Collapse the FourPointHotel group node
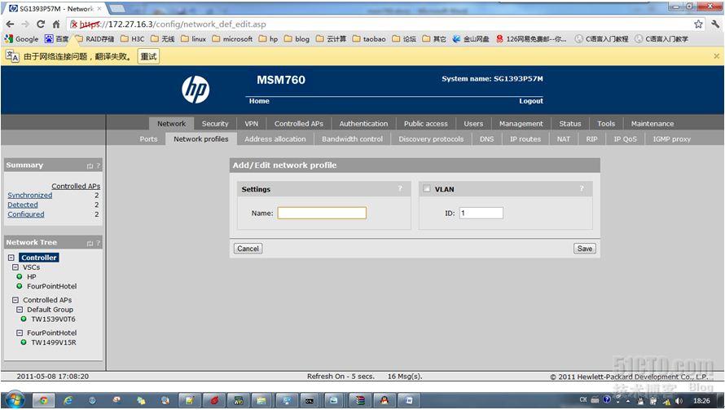The image size is (725, 410). 20,333
